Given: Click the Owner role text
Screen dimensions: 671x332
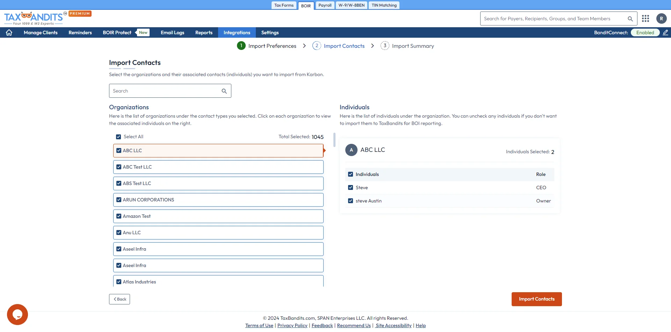Looking at the screenshot, I should click(543, 201).
